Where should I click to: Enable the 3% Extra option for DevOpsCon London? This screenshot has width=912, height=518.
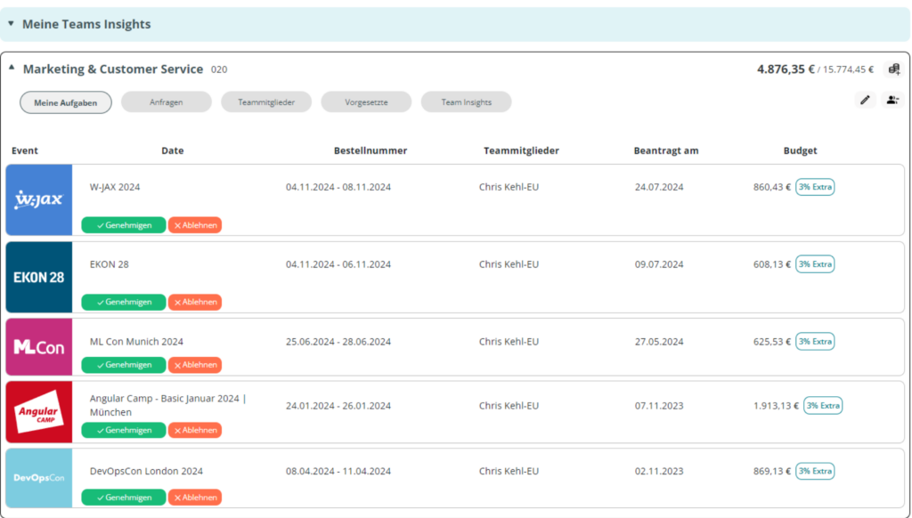[815, 471]
